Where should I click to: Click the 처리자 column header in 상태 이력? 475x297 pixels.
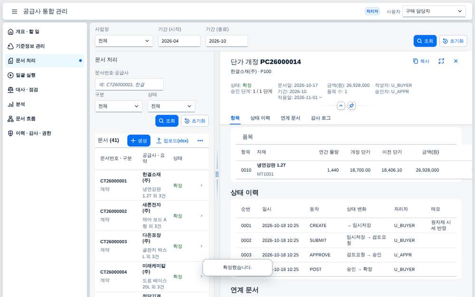pos(401,209)
